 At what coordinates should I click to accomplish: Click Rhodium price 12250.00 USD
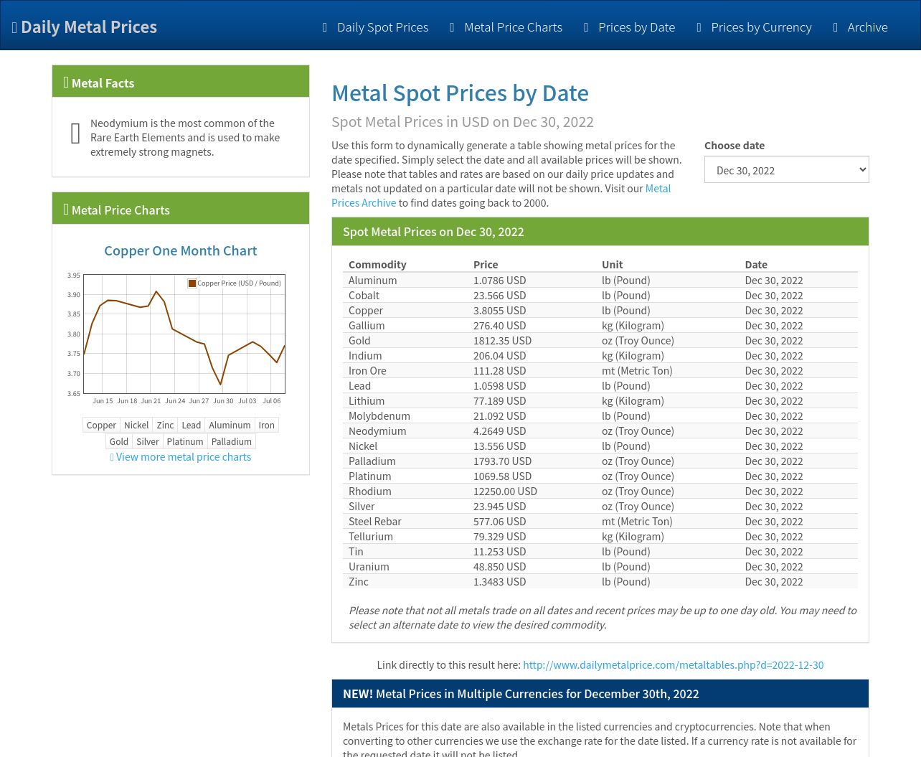[x=505, y=491]
